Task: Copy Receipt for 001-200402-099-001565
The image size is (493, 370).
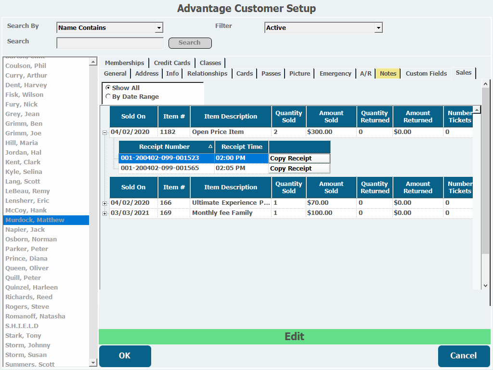Action: click(299, 168)
